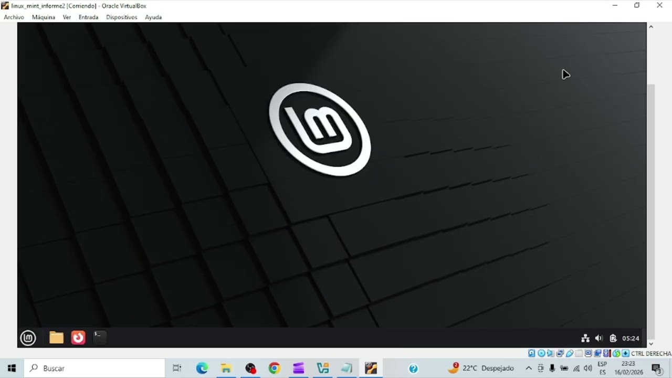Switch to the VirtualBox taskbar icon
Image resolution: width=672 pixels, height=378 pixels.
pyautogui.click(x=371, y=369)
